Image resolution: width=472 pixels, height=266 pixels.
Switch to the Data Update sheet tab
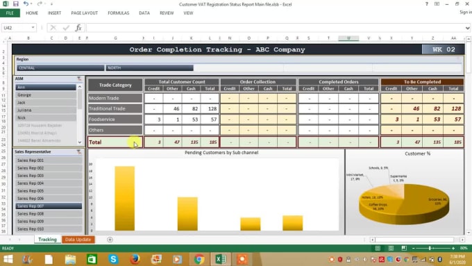coord(78,240)
